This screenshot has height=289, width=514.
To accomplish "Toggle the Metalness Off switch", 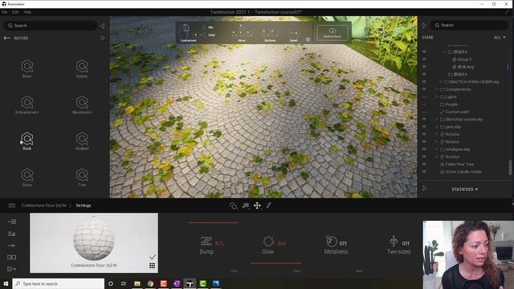I will 343,243.
